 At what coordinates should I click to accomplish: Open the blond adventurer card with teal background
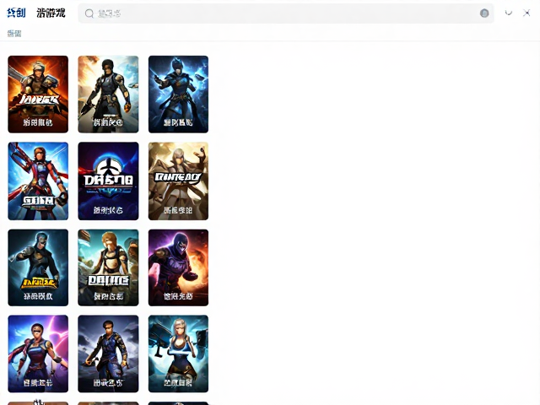pyautogui.click(x=108, y=267)
